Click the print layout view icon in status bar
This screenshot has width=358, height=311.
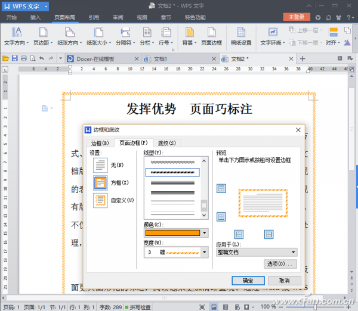click(x=214, y=307)
